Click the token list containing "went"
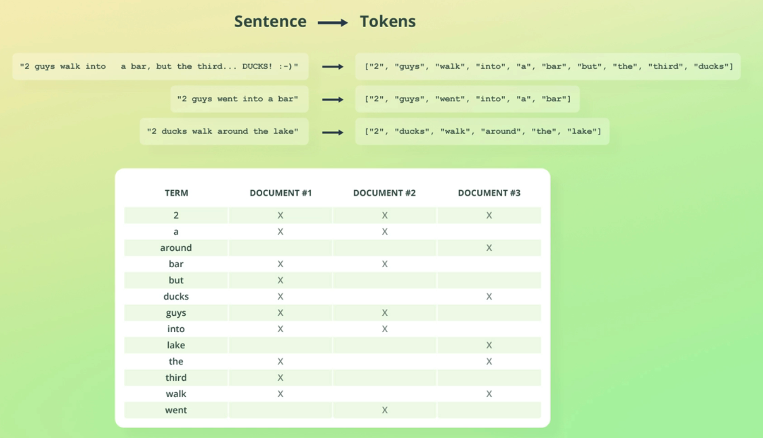 pos(467,99)
